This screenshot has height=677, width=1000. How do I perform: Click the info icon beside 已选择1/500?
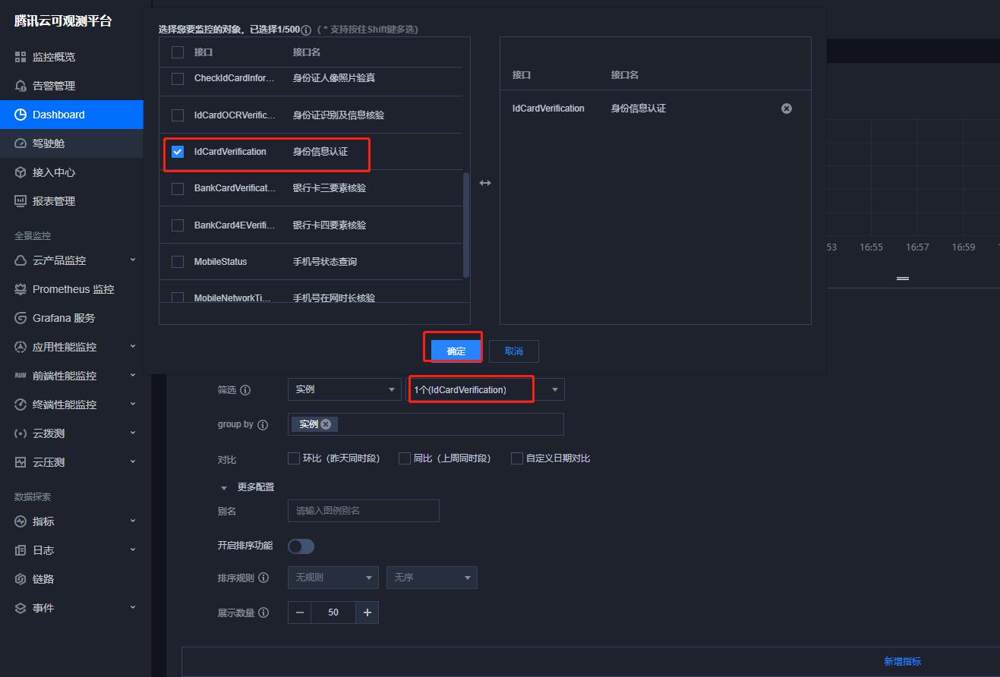coord(306,30)
